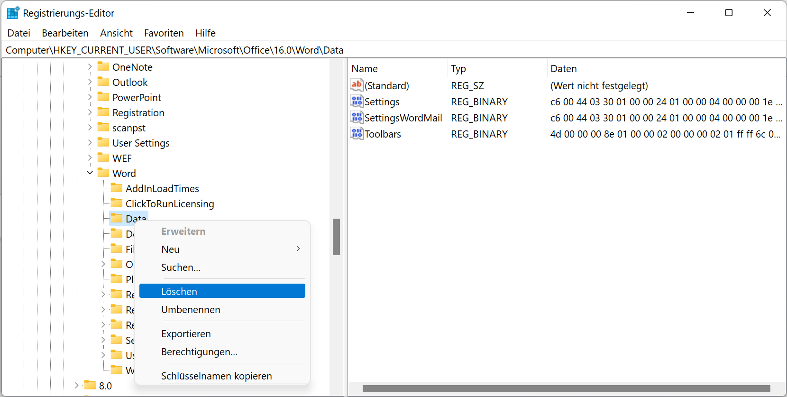Select the AddInLoadTimes tree label
The height and width of the screenshot is (397, 787).
click(x=162, y=188)
